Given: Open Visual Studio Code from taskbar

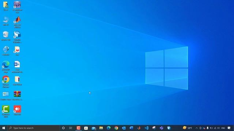Looking at the screenshot, I should [146, 128].
